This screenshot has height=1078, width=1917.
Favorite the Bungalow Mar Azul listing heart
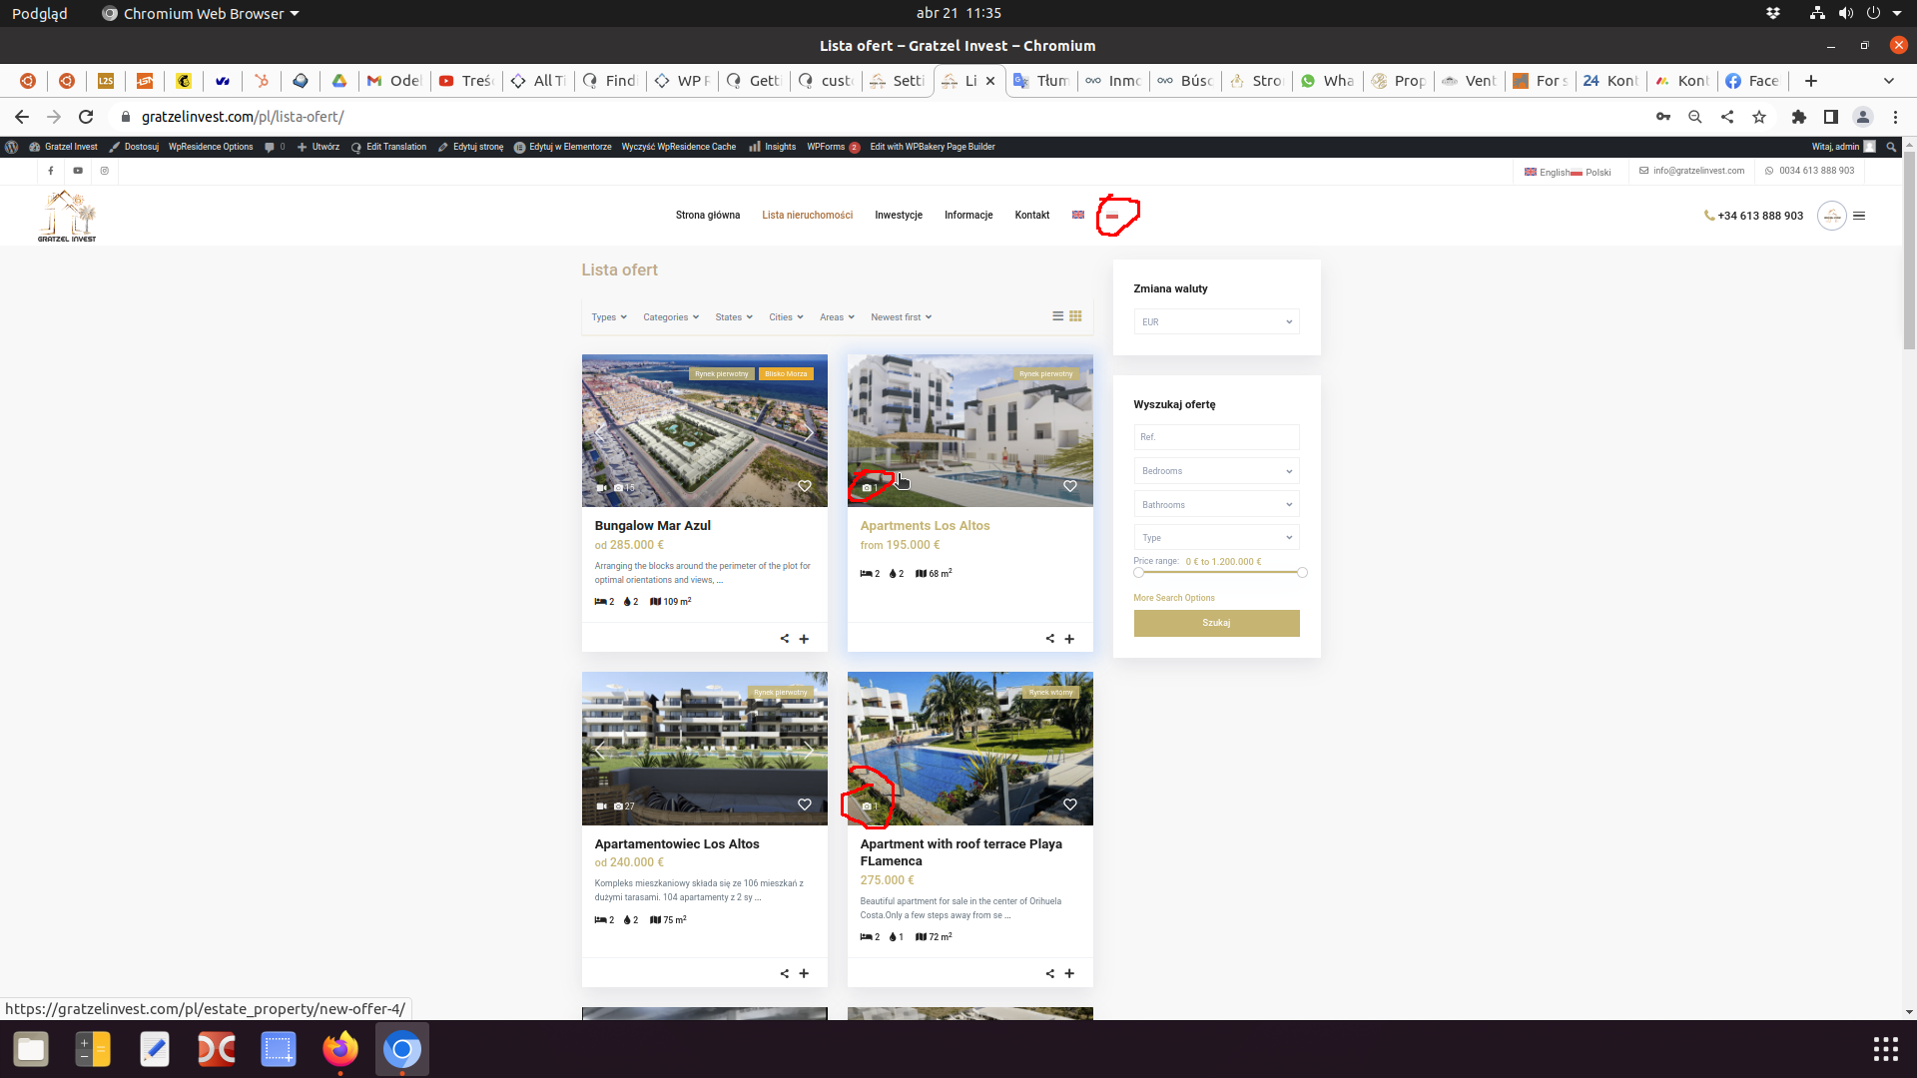click(x=804, y=486)
